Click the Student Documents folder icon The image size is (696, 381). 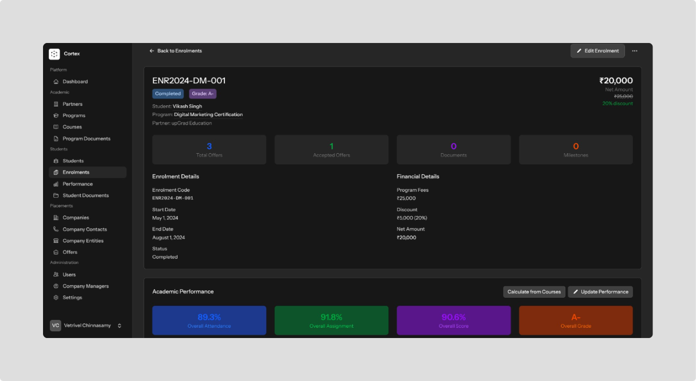pyautogui.click(x=56, y=196)
